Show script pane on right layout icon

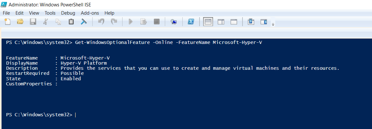221,22
